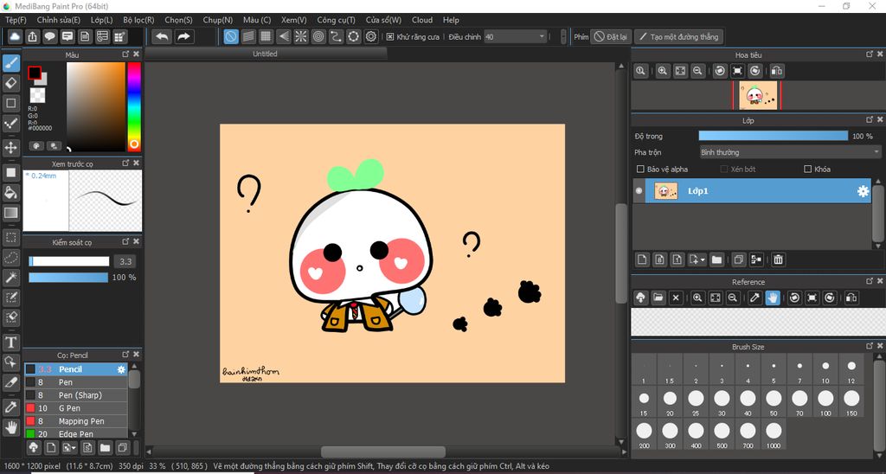Open the Bộ lọc(R) menu

pyautogui.click(x=138, y=20)
